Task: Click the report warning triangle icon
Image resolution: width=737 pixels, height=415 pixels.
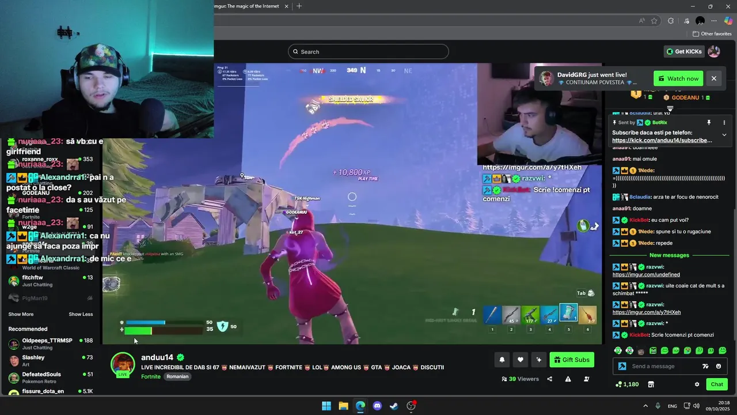Action: coord(568,379)
